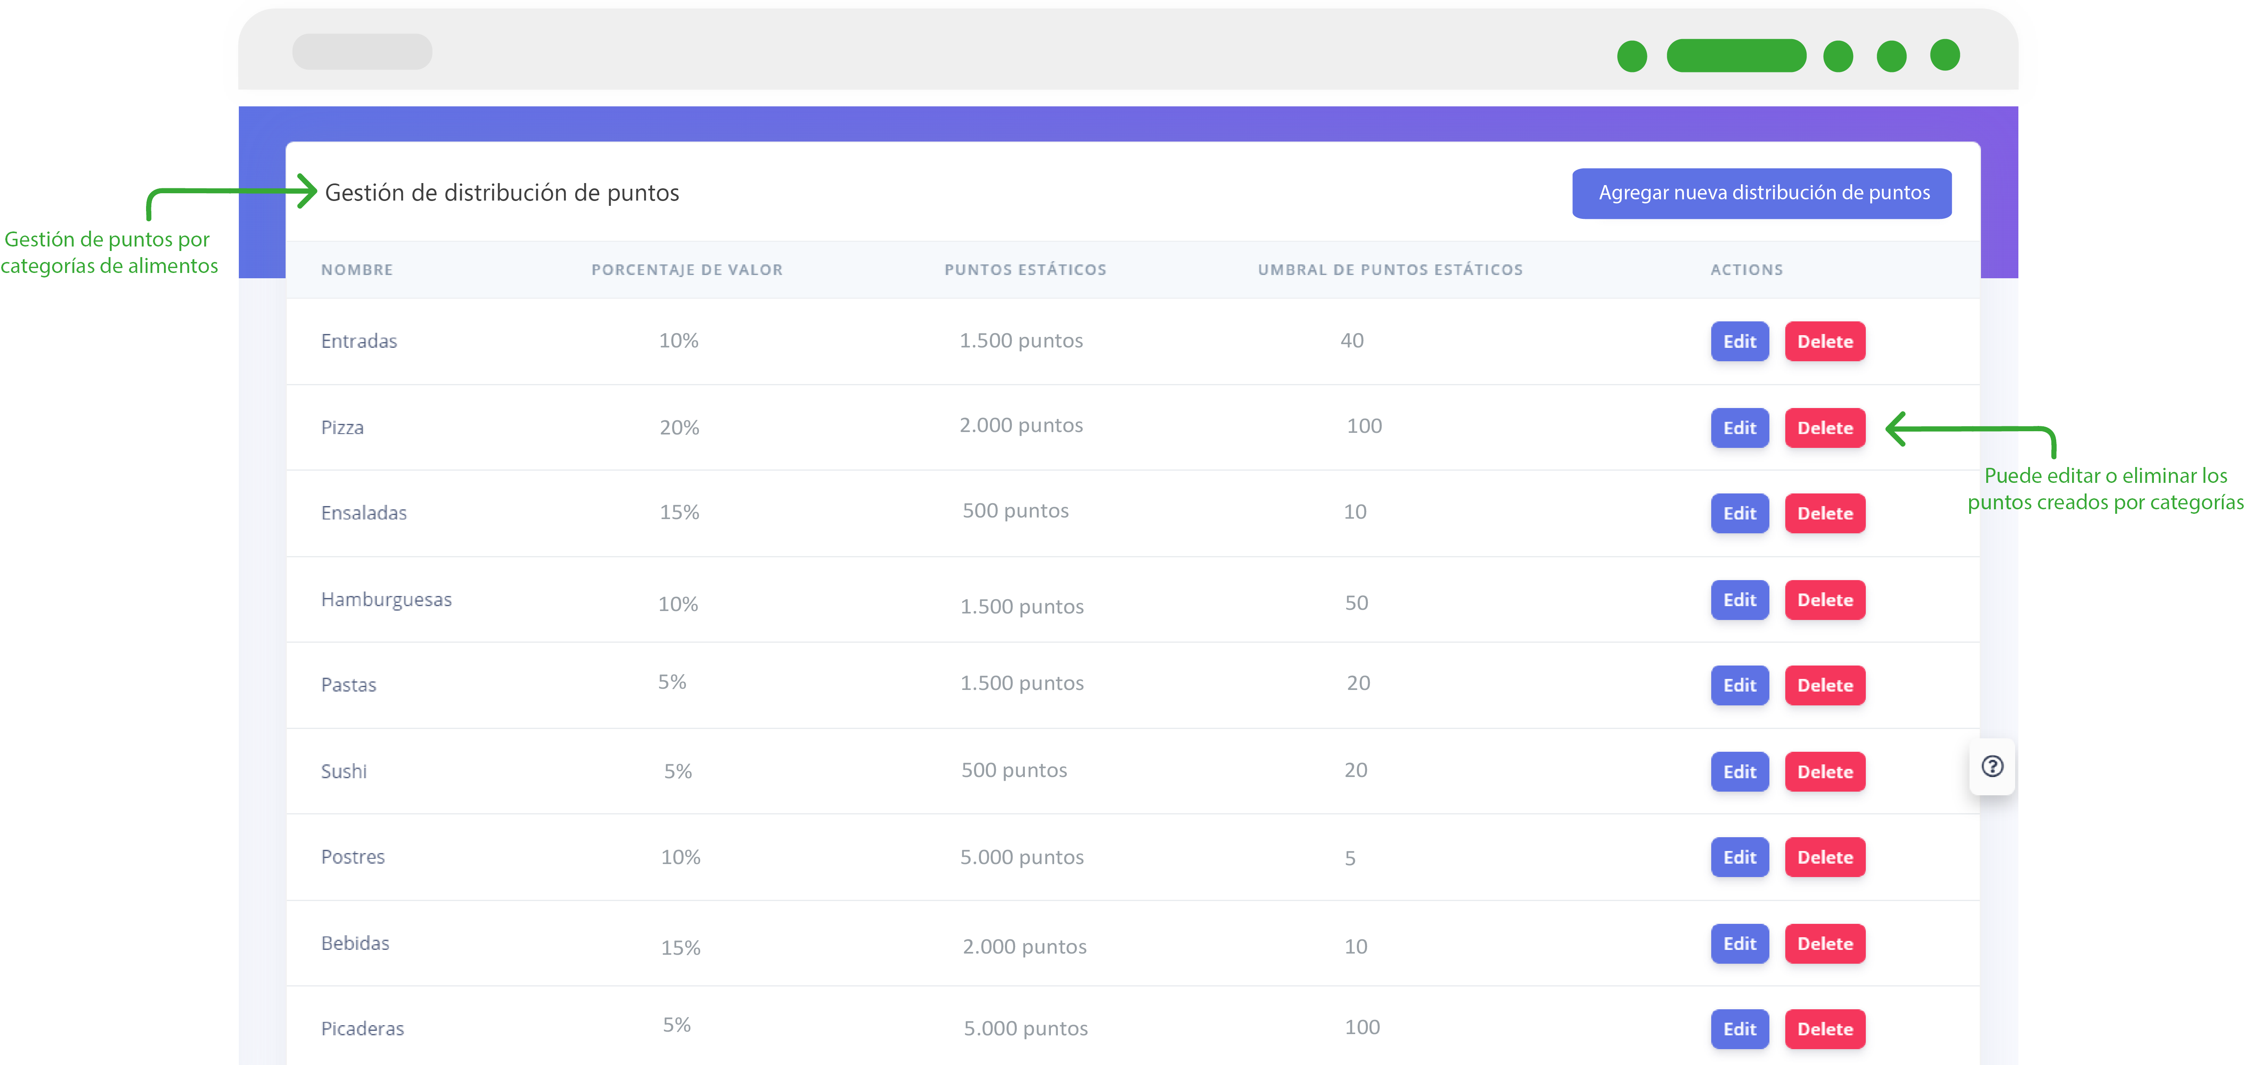Select the Entradas name cell

click(359, 341)
